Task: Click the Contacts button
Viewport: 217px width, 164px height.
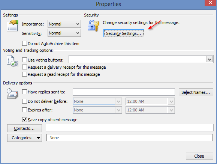Action: tap(24, 128)
